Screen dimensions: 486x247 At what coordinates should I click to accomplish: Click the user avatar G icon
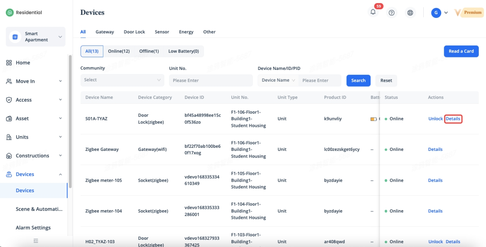(436, 13)
